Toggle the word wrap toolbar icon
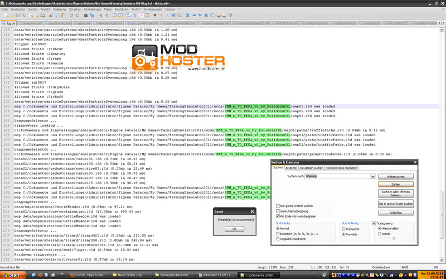446x279 pixels. pos(129,16)
